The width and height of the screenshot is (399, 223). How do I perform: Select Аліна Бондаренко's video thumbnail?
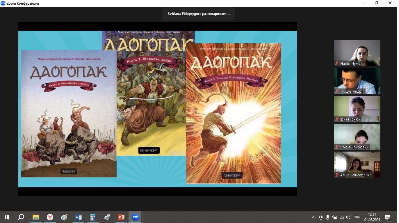[357, 165]
